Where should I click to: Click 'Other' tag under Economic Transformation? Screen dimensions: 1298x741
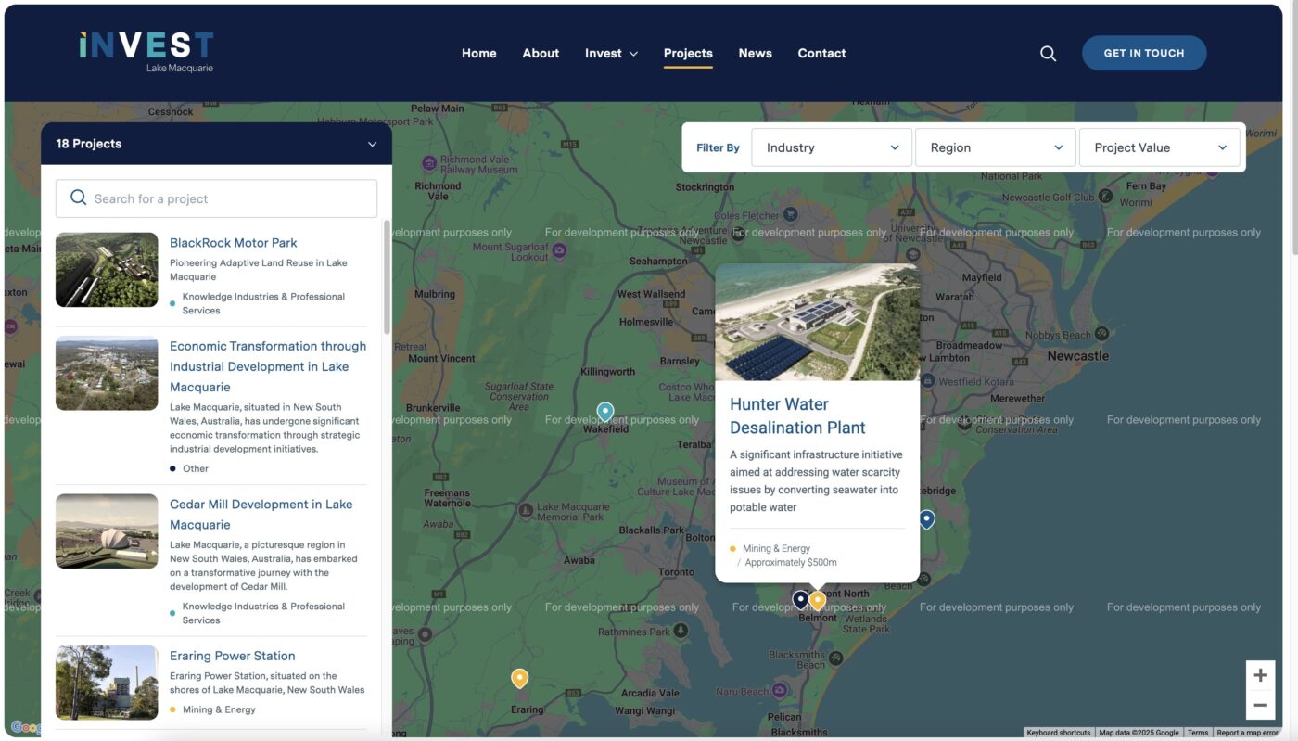196,468
